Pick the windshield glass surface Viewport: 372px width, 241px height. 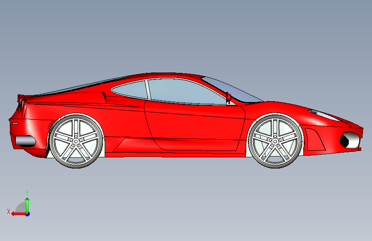pyautogui.click(x=233, y=90)
